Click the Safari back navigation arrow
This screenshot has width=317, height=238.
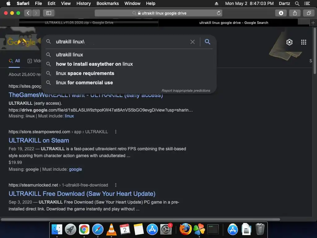(28, 13)
